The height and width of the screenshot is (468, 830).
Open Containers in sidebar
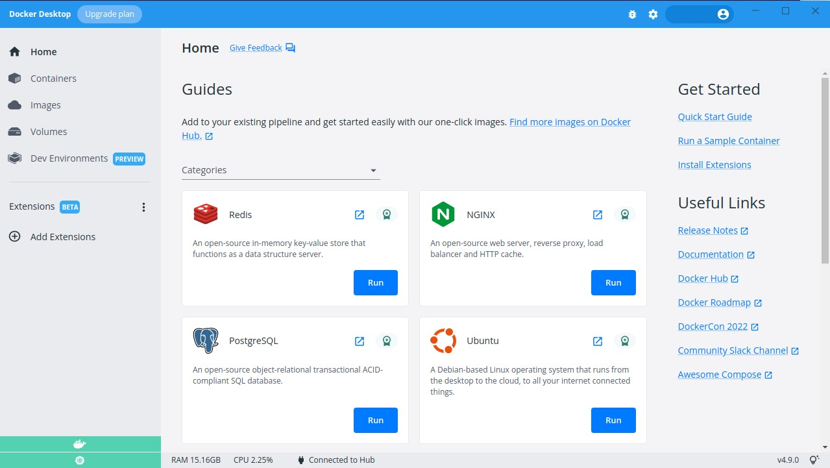click(80, 79)
